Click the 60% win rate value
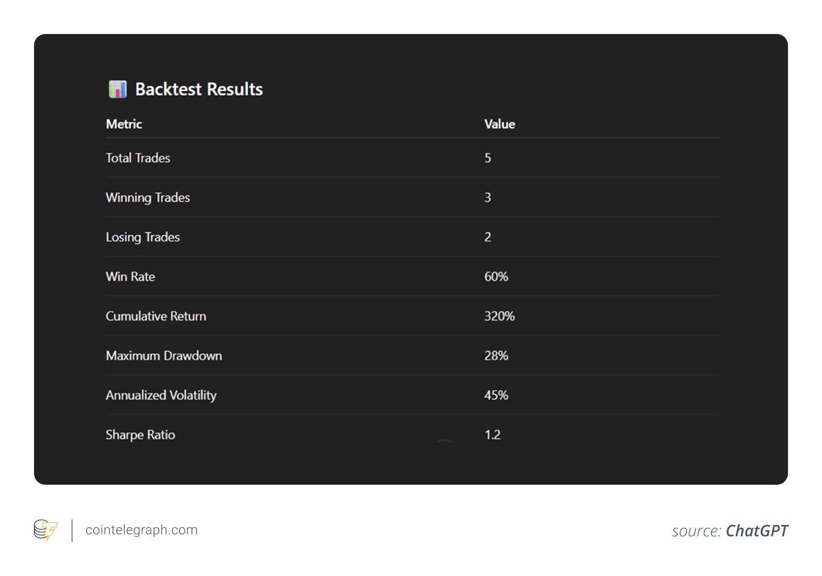Image resolution: width=822 pixels, height=576 pixels. [496, 277]
